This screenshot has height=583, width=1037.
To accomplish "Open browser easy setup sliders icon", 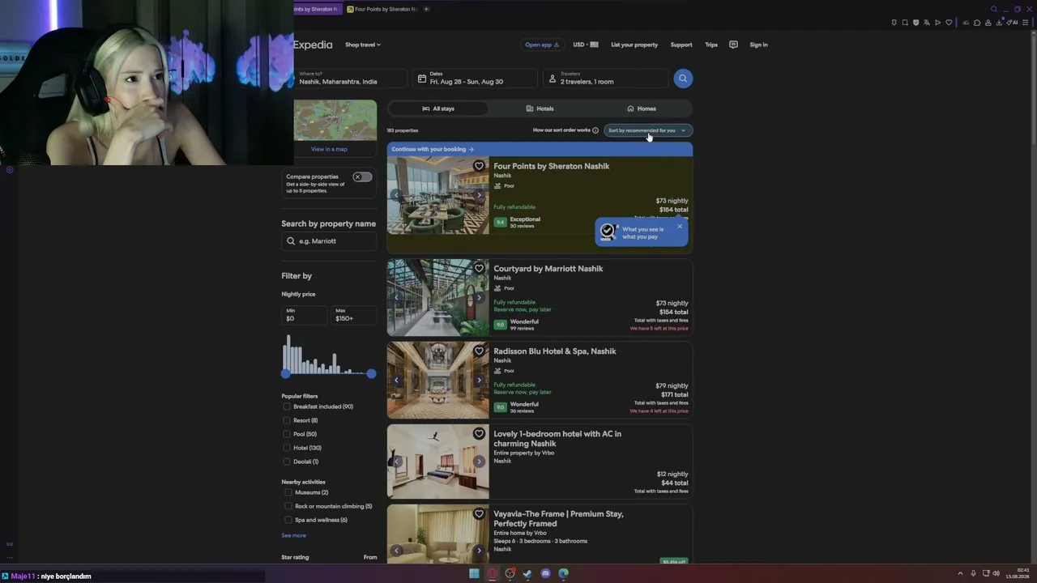I will (x=1027, y=23).
